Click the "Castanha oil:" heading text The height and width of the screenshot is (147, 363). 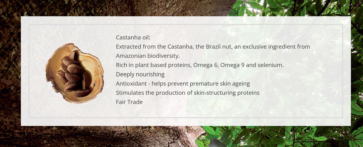pyautogui.click(x=133, y=38)
